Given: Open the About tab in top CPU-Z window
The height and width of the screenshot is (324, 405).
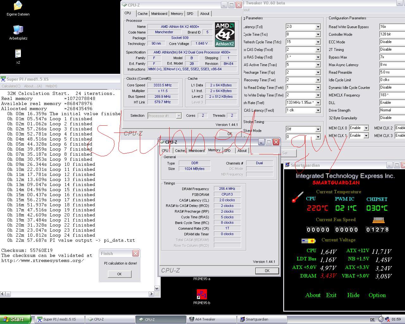Looking at the screenshot, I should (205, 14).
